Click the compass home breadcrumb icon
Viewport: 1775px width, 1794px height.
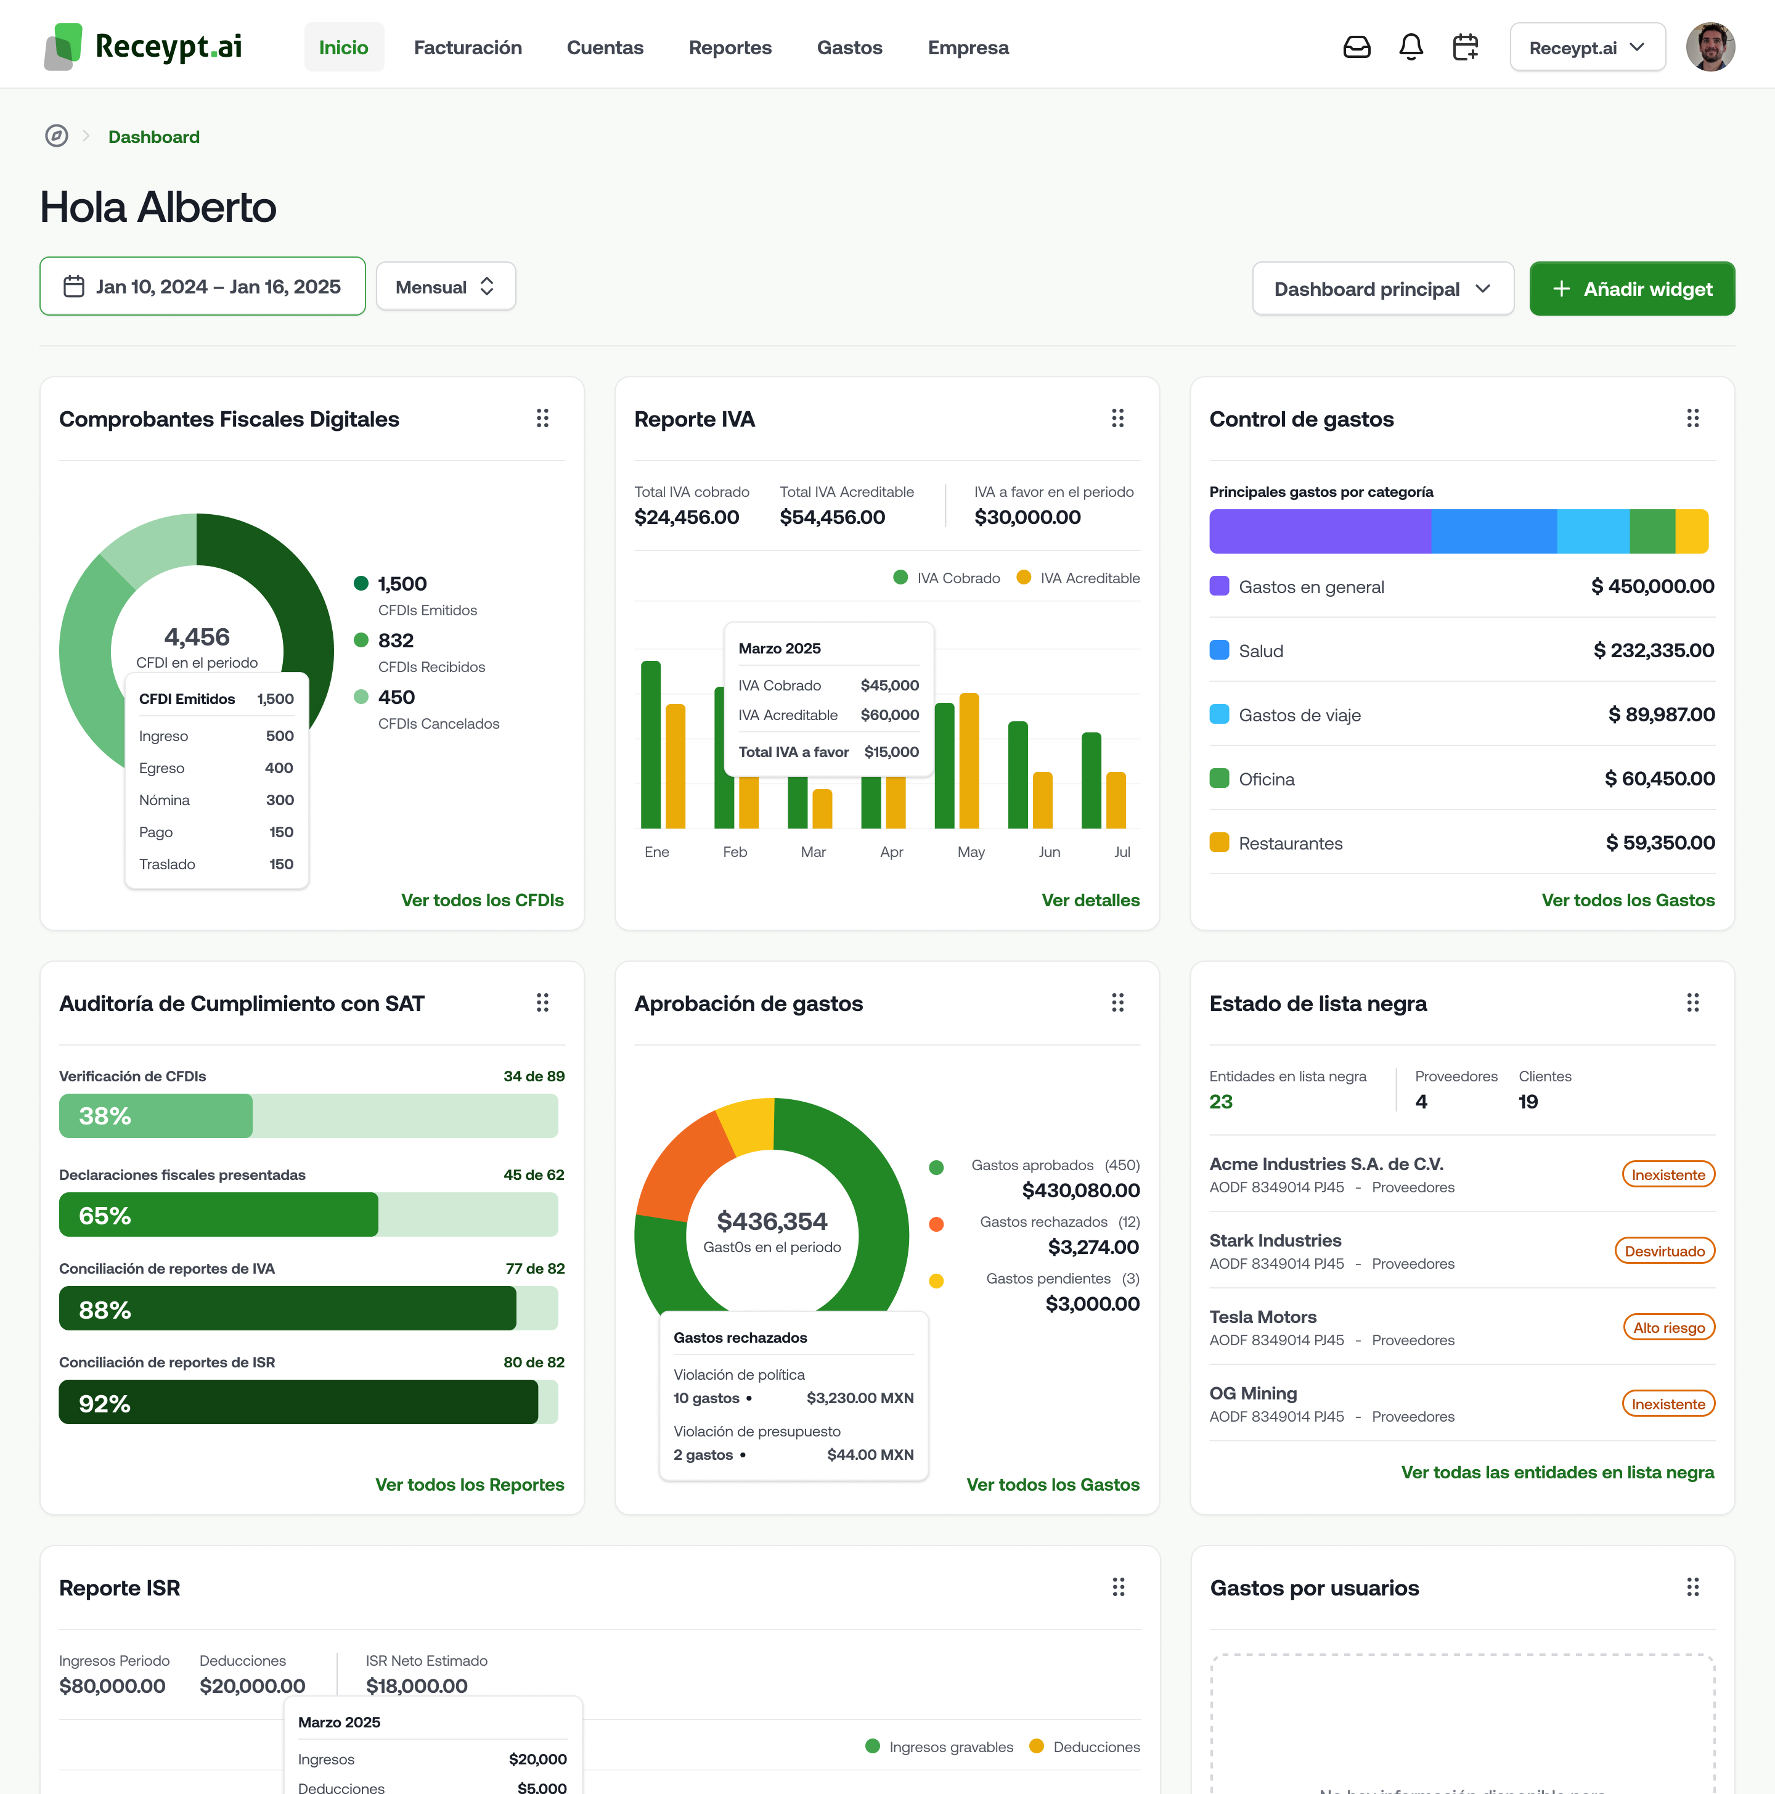pyautogui.click(x=57, y=136)
